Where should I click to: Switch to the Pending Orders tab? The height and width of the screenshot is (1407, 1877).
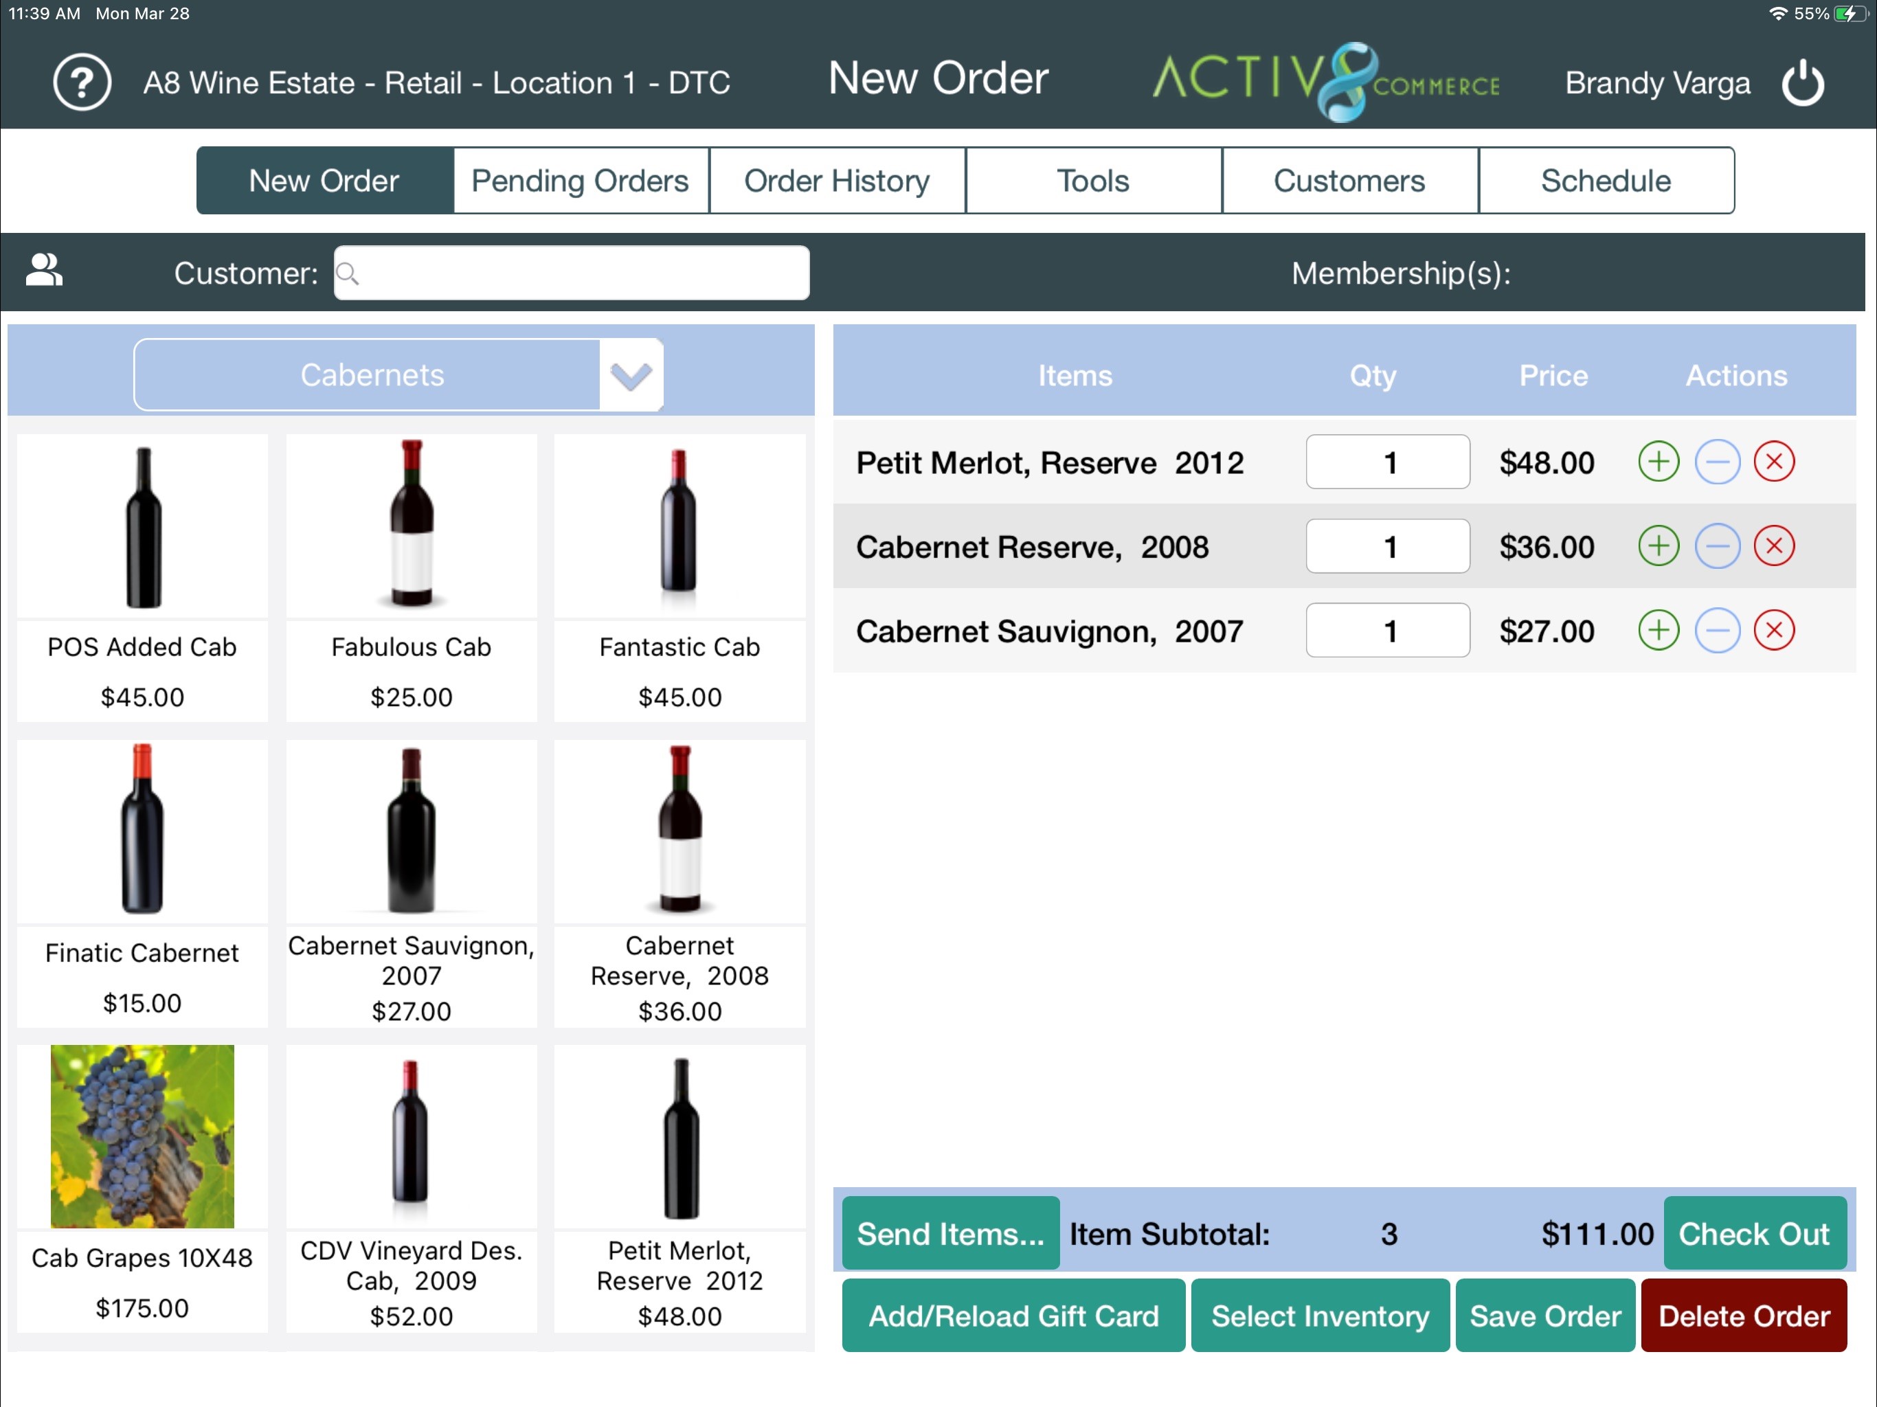pyautogui.click(x=581, y=181)
